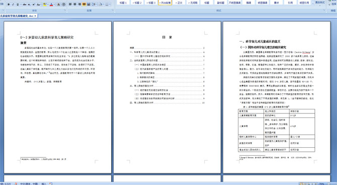This screenshot has width=337, height=185.
Task: Toggle insert mode in status bar
Action: coord(44,183)
